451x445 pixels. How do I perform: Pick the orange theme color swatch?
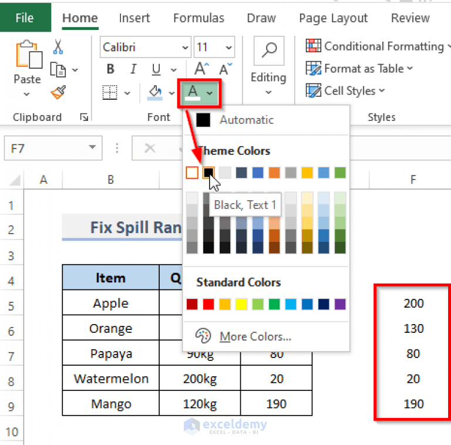coord(274,173)
